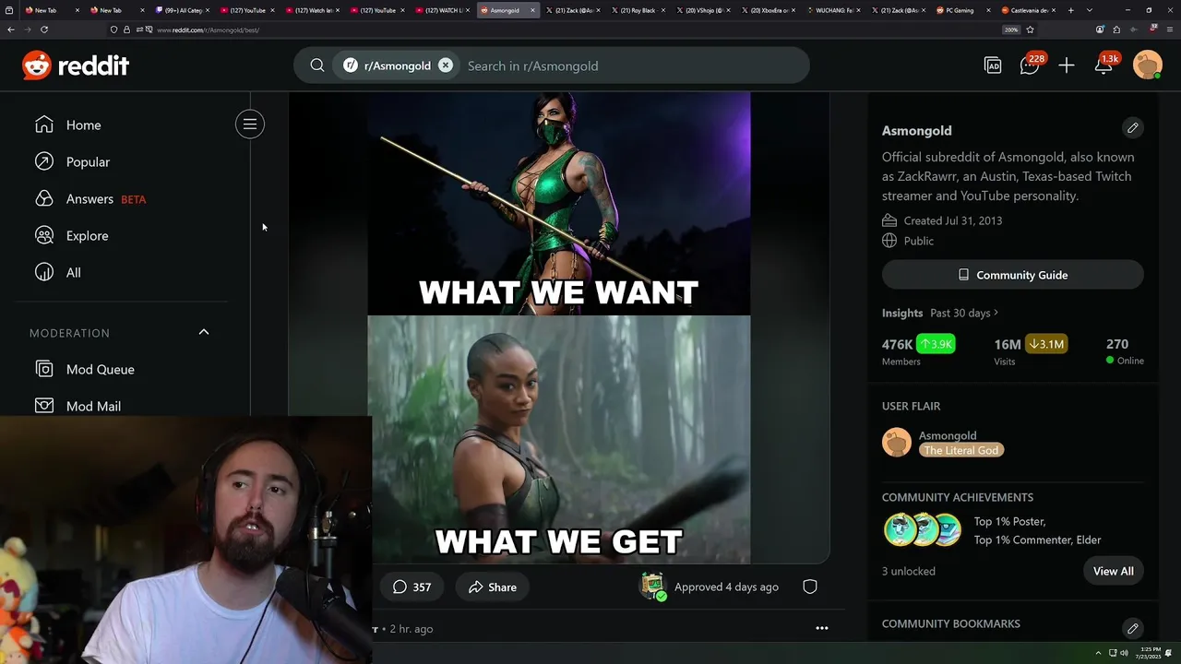Click community achievements badge icons
Viewport: 1181px width, 664px height.
[923, 530]
